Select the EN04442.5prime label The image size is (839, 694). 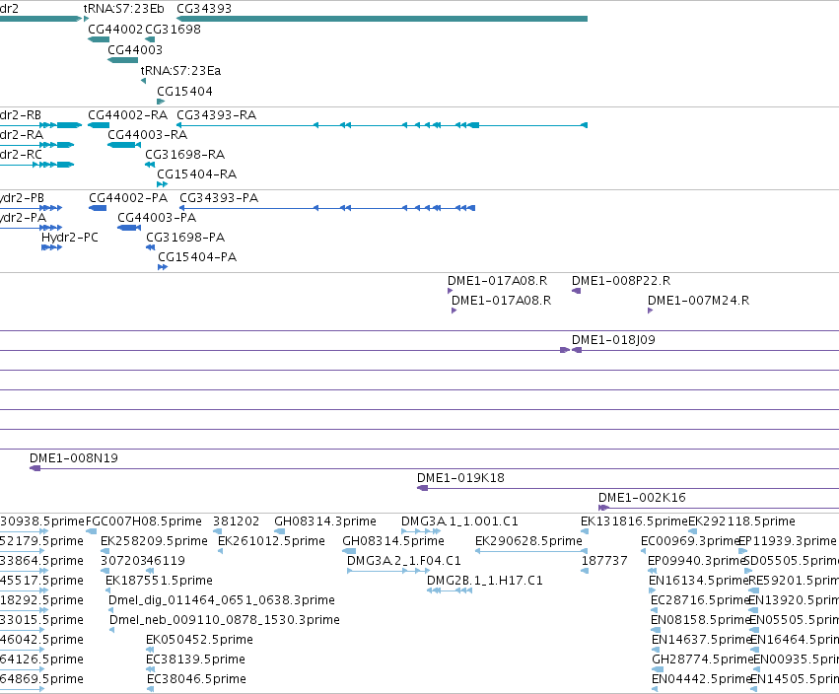(x=702, y=680)
